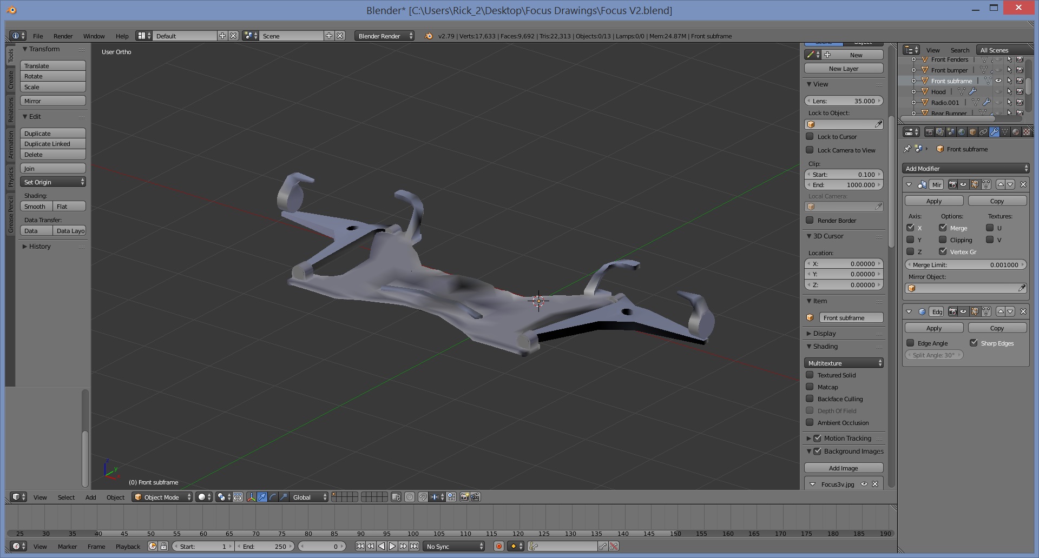Toggle Mirror modifier render camera icon
Screen dimensions: 1039x558
click(x=953, y=184)
